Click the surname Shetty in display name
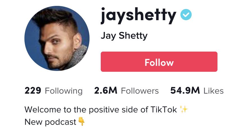This screenshot has height=134, width=243. (x=133, y=36)
